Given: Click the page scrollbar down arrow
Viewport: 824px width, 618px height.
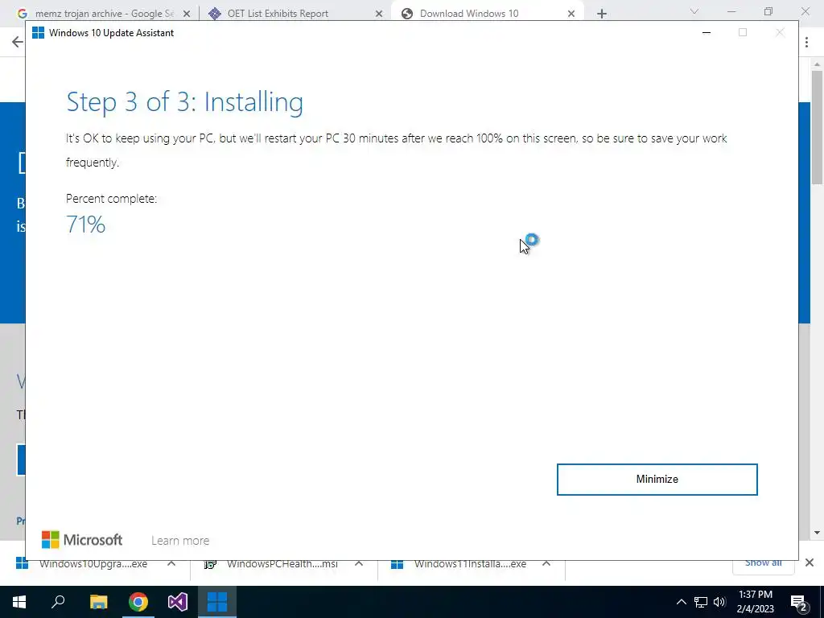Looking at the screenshot, I should (x=817, y=533).
